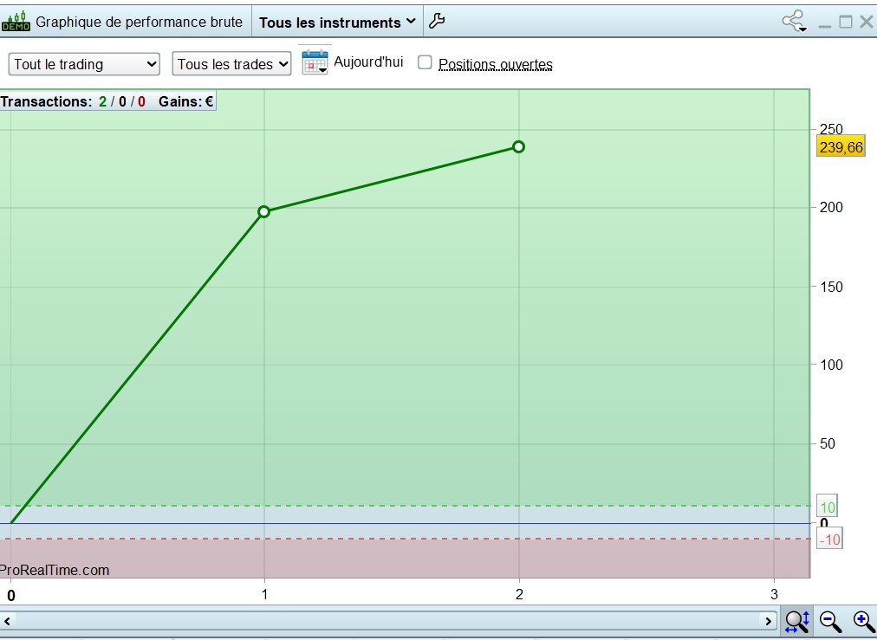Click the DEMO ProRealTime logo icon

pyautogui.click(x=16, y=22)
